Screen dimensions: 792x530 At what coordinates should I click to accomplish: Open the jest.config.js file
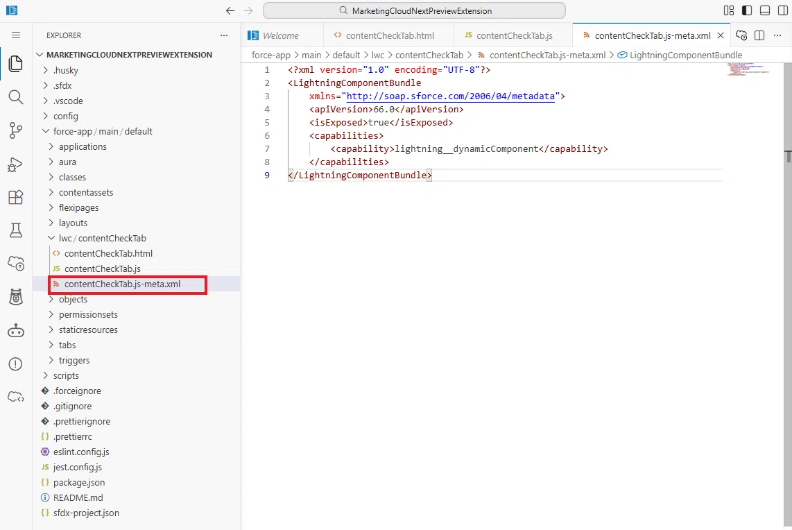78,468
